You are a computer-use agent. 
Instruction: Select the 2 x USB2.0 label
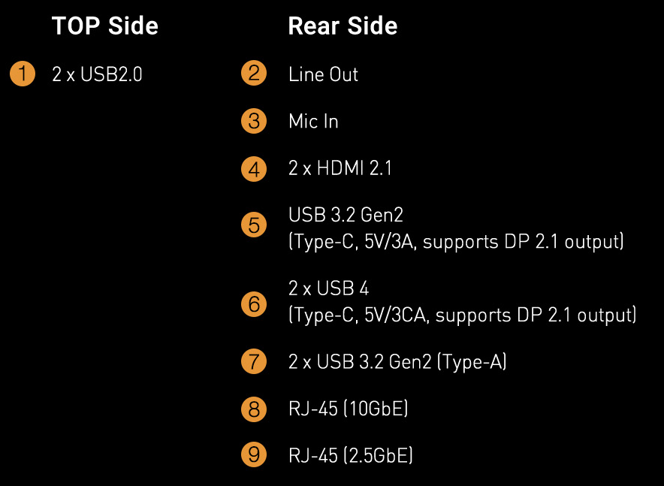(x=97, y=74)
